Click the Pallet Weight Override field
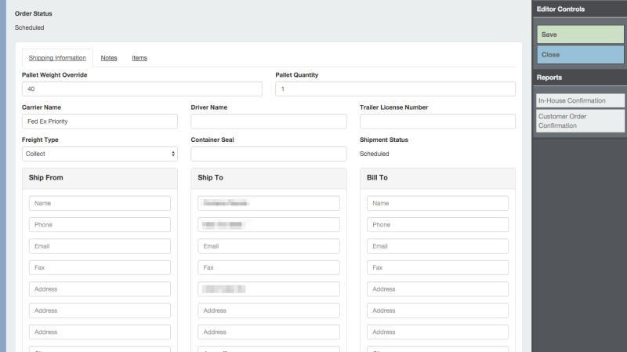This screenshot has height=352, width=627. [x=142, y=89]
